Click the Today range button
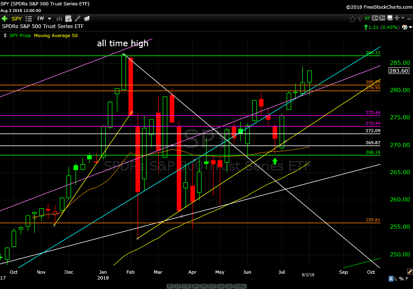This screenshot has width=413, height=289. pos(240,286)
